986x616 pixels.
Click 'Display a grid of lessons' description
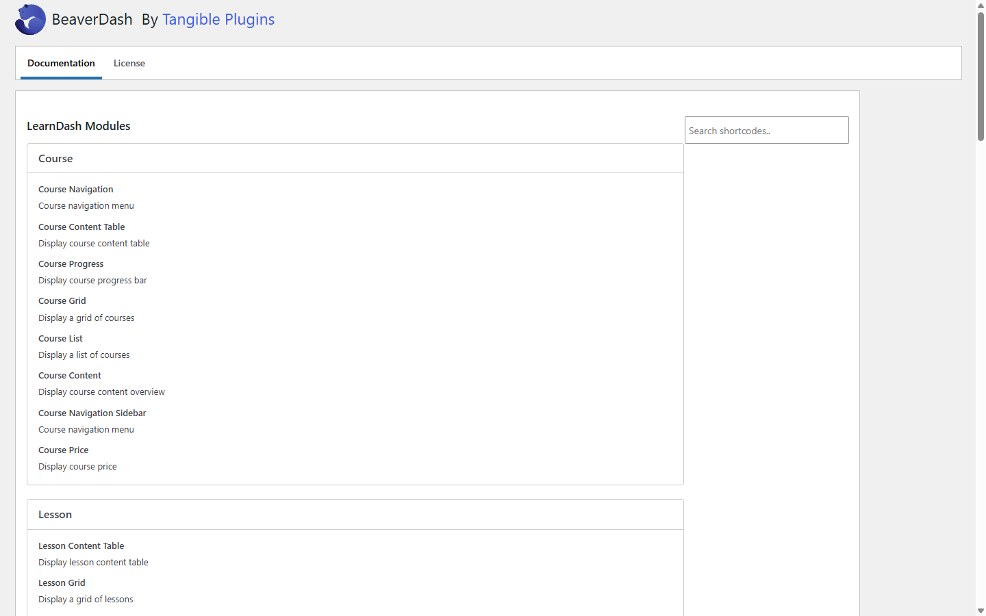coord(86,600)
